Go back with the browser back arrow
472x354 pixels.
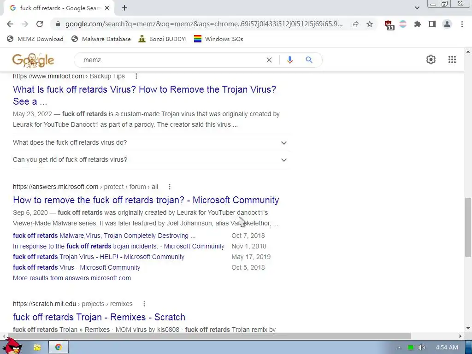(10, 24)
